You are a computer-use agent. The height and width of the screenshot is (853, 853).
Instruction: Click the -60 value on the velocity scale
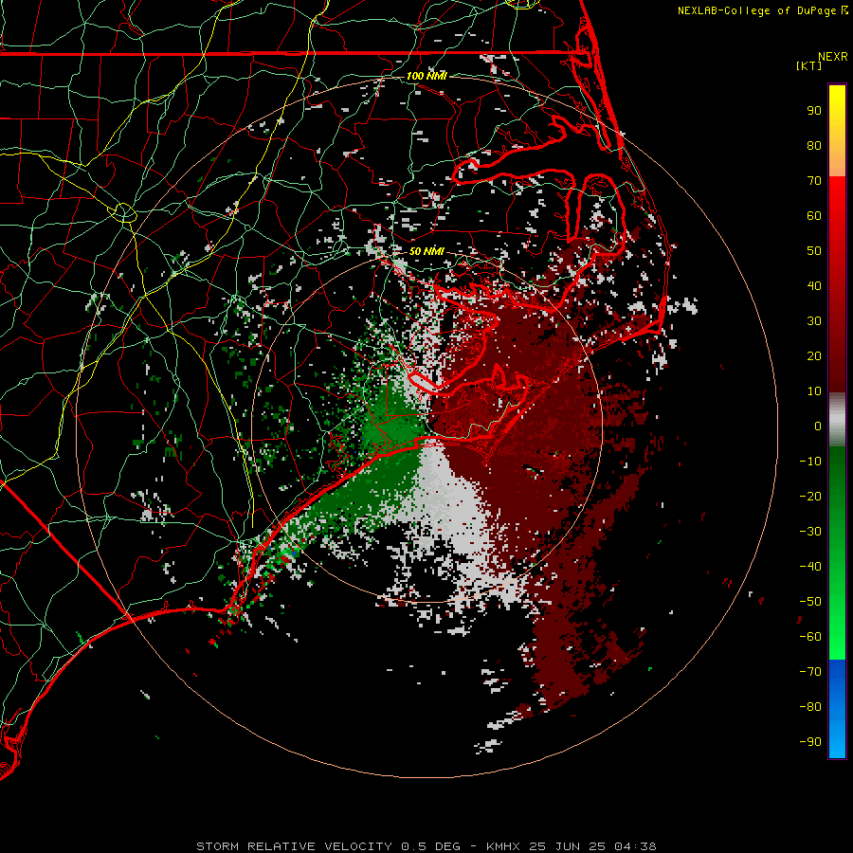coord(810,637)
